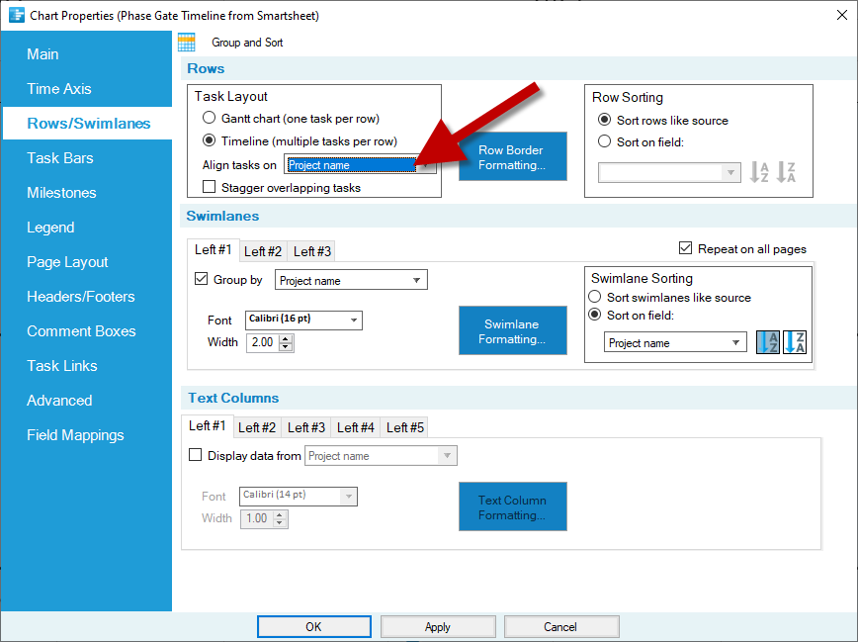Click the Swimlane Formatting button
The width and height of the screenshot is (858, 642).
point(512,330)
